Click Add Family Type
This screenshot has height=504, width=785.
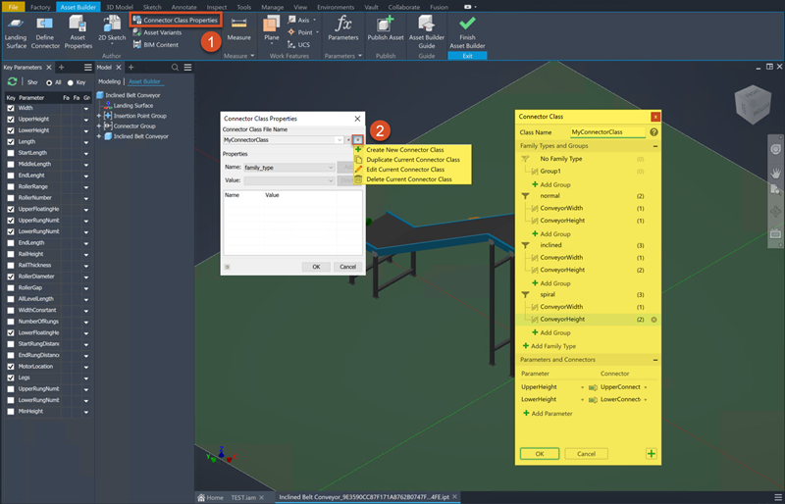pyautogui.click(x=549, y=346)
